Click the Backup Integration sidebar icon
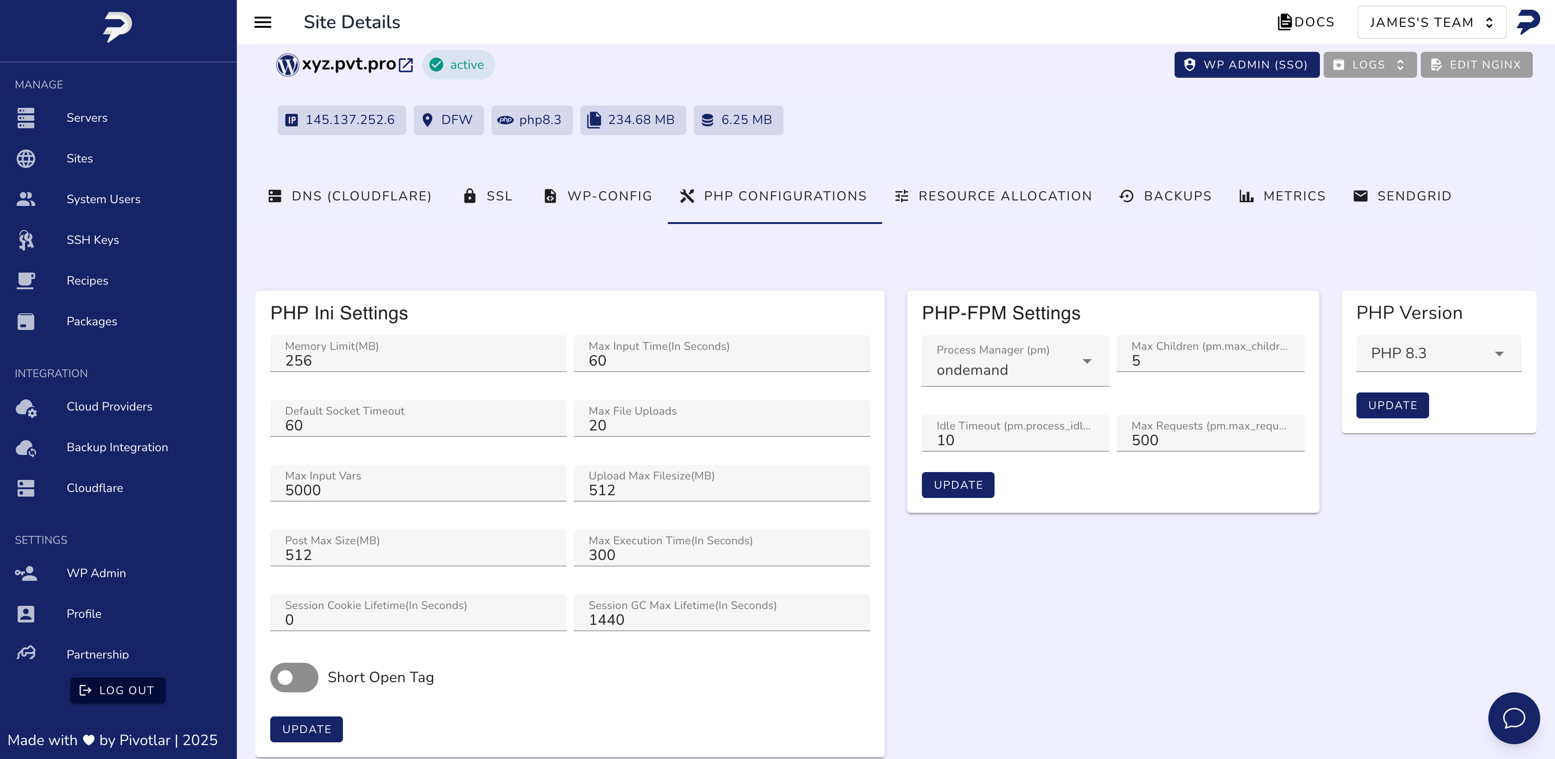 pyautogui.click(x=26, y=448)
